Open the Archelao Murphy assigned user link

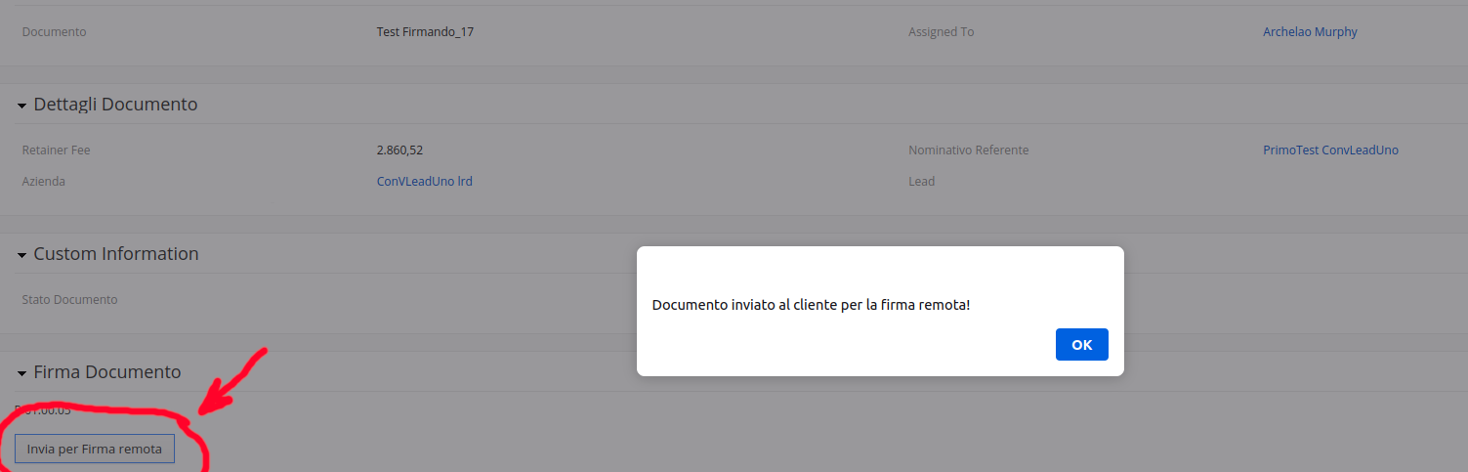[x=1310, y=32]
